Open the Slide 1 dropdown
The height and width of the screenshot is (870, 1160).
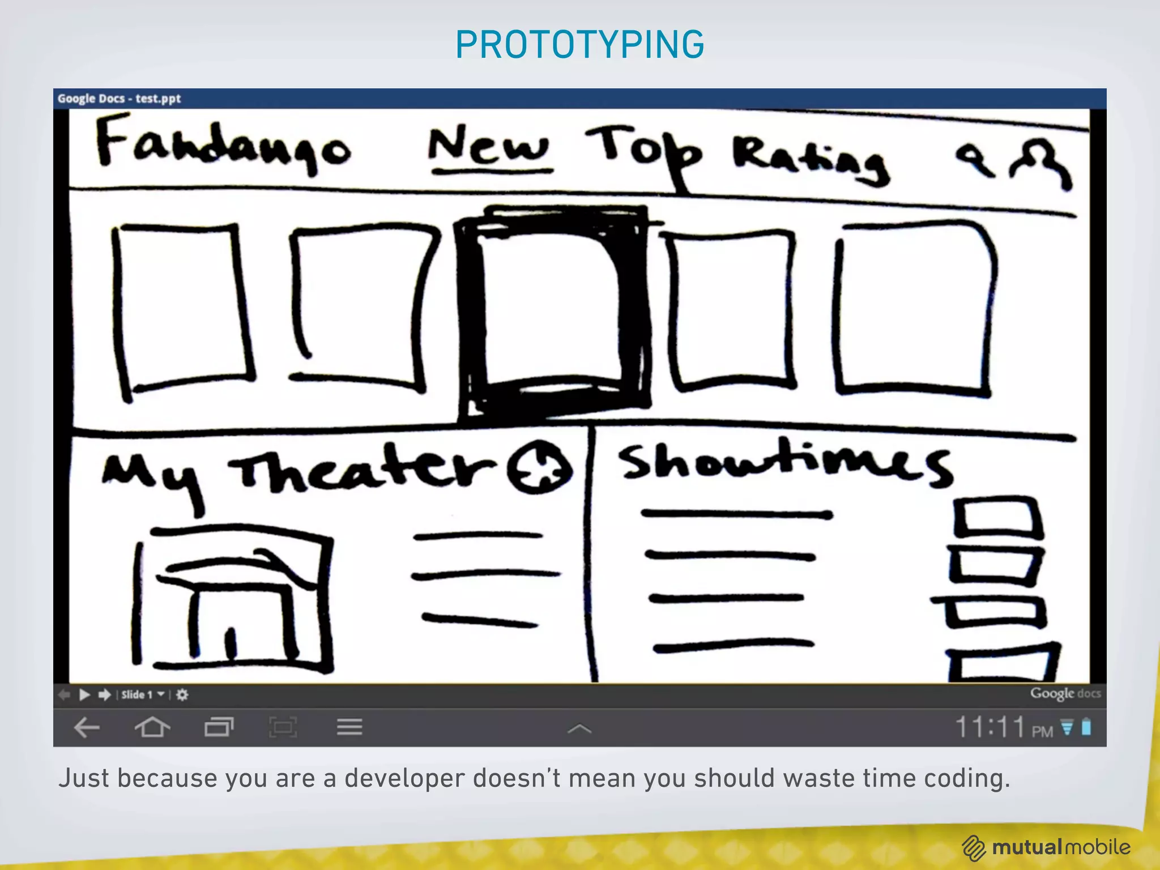[143, 694]
